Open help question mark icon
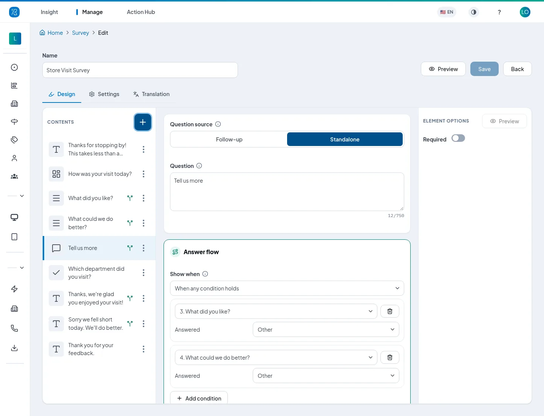Viewport: 544px width, 416px height. pos(499,12)
